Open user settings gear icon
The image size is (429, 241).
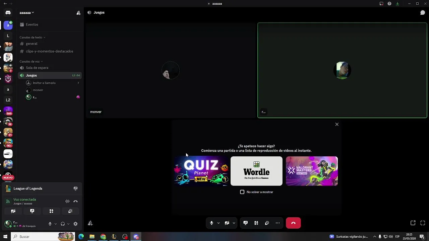(75, 224)
